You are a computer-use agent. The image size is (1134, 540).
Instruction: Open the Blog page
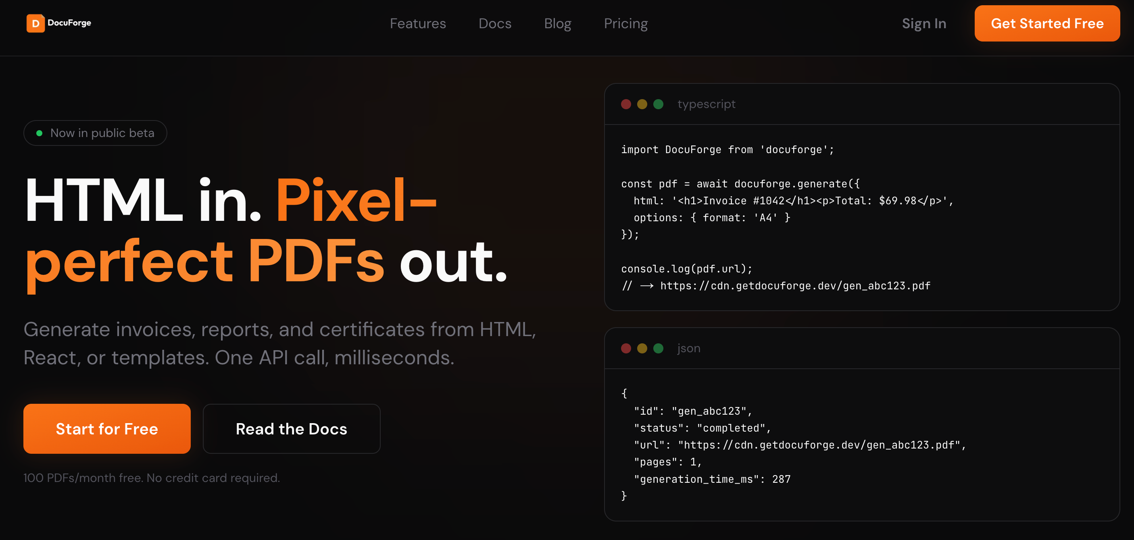[557, 23]
